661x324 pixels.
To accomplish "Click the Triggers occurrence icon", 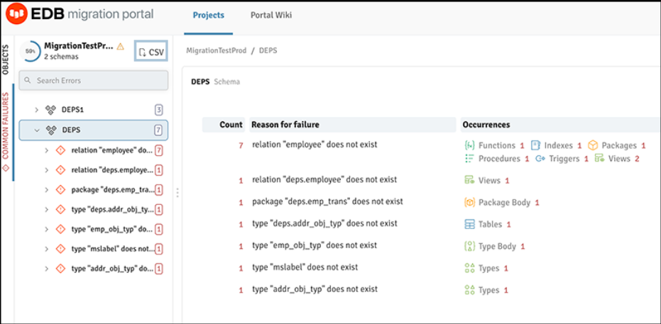I will click(540, 159).
